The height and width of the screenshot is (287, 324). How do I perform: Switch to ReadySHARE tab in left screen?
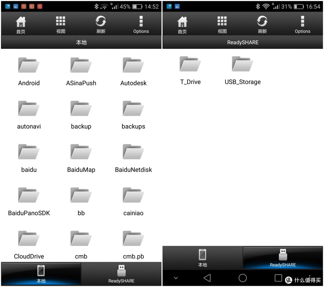tap(121, 274)
